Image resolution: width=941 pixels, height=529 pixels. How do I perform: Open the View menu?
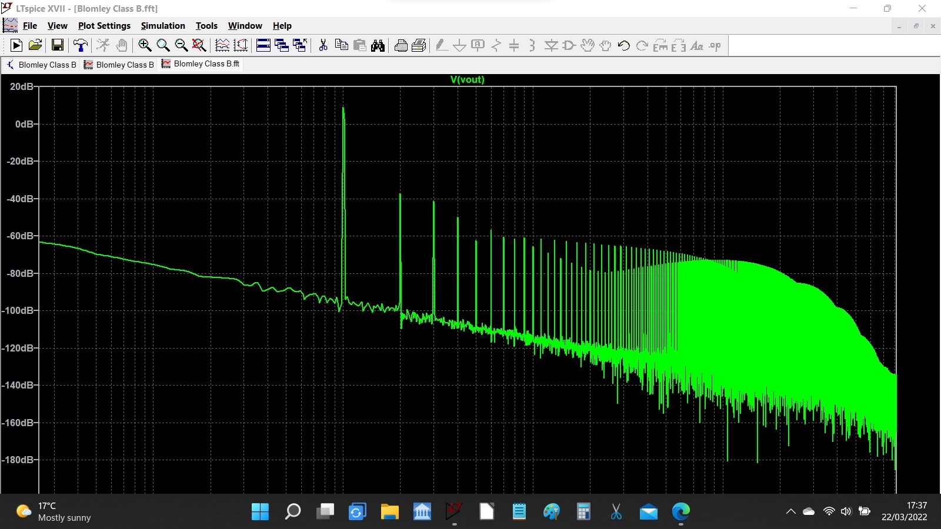pyautogui.click(x=58, y=26)
